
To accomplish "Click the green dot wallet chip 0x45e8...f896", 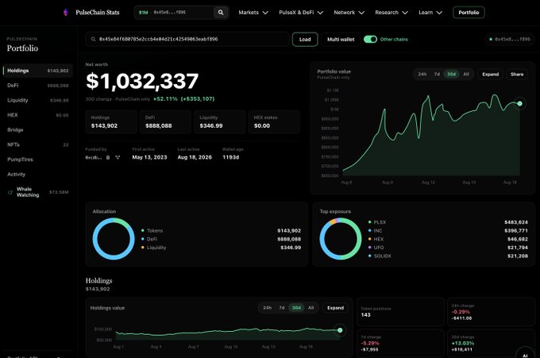I will click(x=510, y=39).
